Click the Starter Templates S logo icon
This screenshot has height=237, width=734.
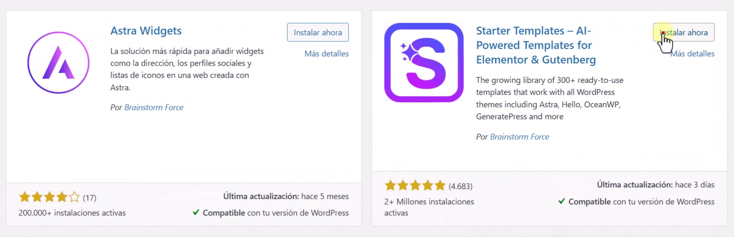424,63
